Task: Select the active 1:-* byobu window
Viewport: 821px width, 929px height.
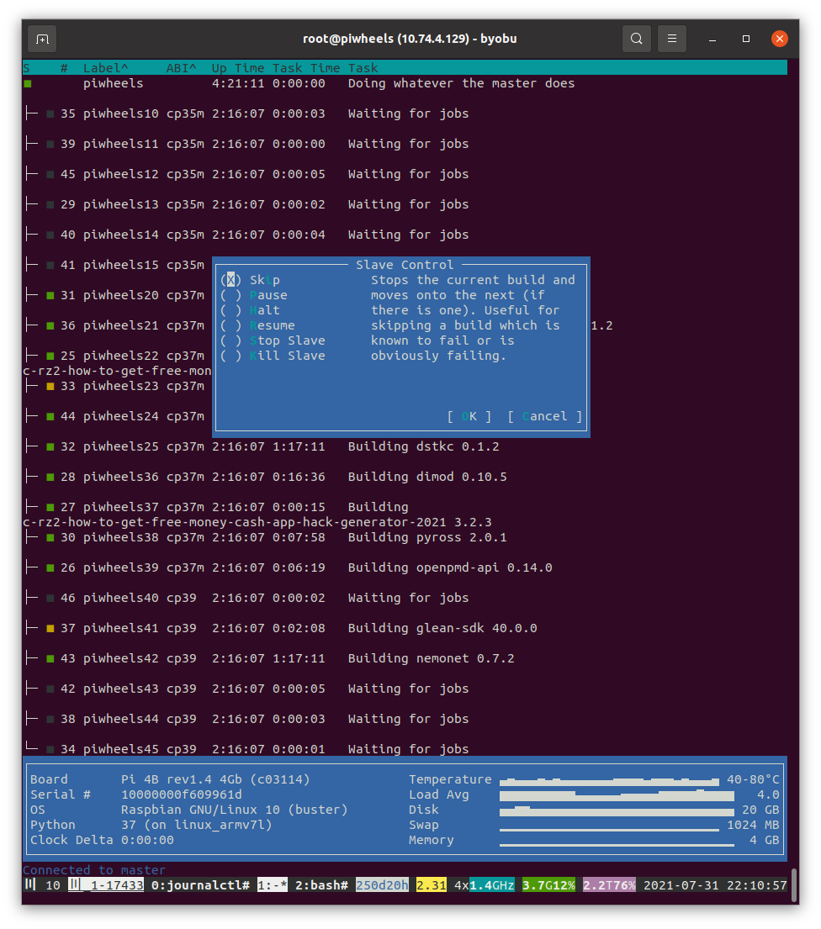Action: (272, 885)
